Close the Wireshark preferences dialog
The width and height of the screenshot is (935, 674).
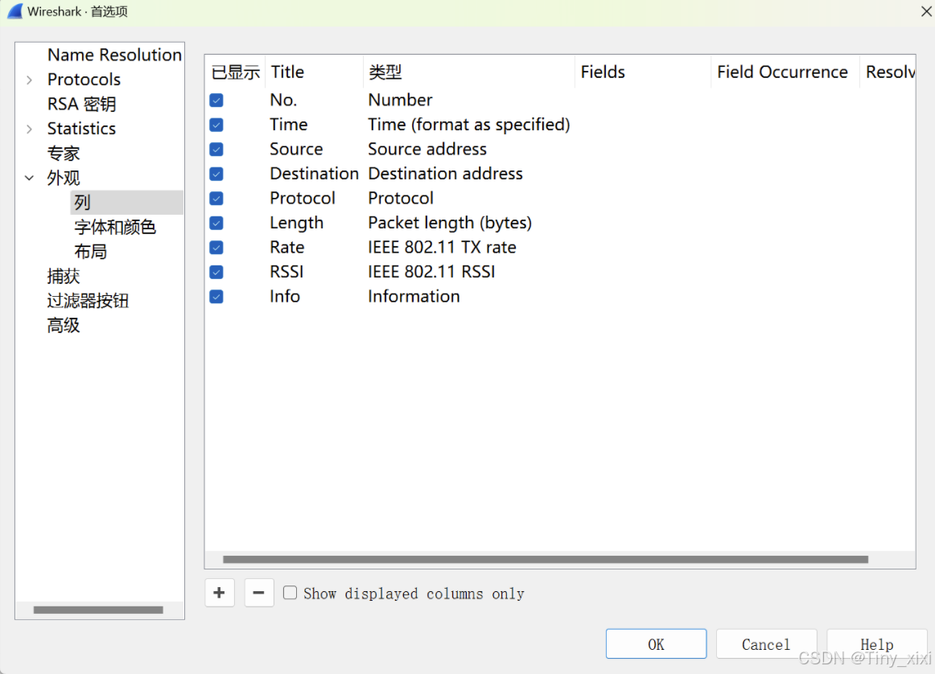[x=926, y=11]
